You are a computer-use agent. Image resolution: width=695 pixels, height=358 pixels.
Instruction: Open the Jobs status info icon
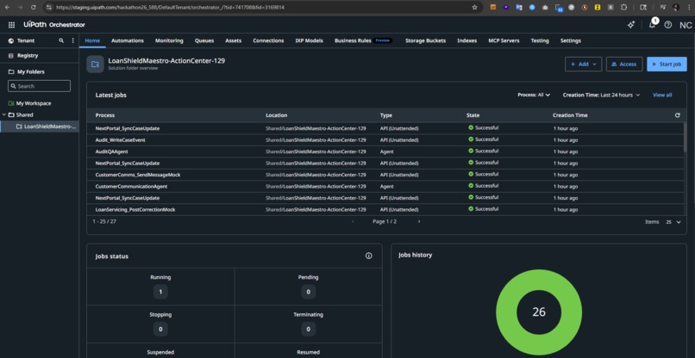(369, 256)
